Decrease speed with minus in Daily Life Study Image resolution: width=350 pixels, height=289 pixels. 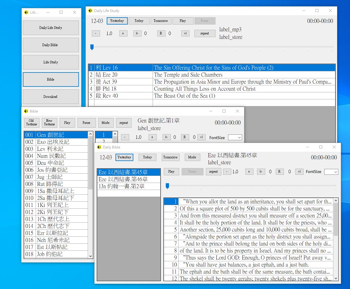click(x=96, y=33)
